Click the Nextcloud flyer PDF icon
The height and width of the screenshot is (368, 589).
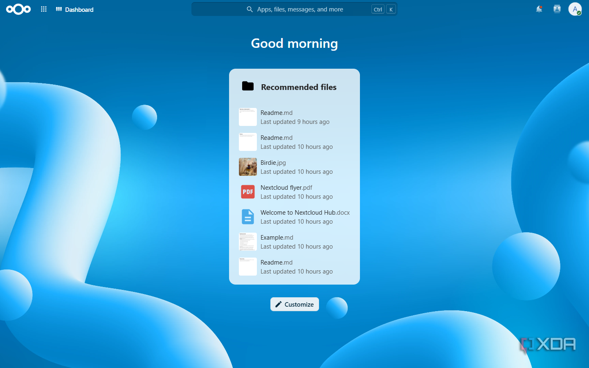pyautogui.click(x=248, y=192)
